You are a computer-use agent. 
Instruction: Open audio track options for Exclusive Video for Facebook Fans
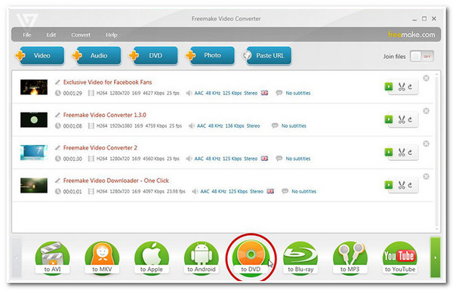[227, 93]
